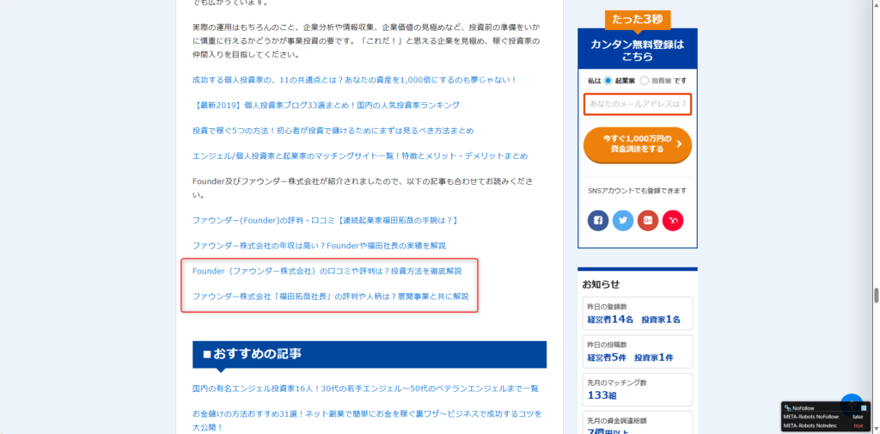The image size is (880, 434).
Task: Click 今すぐ1,000万円の資金調達をする button
Action: [x=638, y=144]
